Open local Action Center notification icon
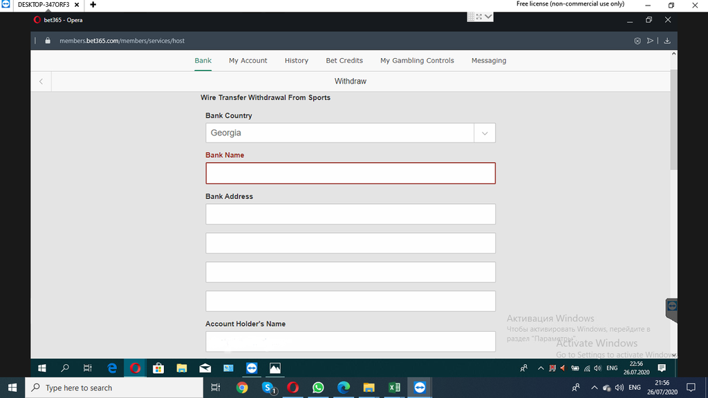This screenshot has height=398, width=708. [691, 388]
